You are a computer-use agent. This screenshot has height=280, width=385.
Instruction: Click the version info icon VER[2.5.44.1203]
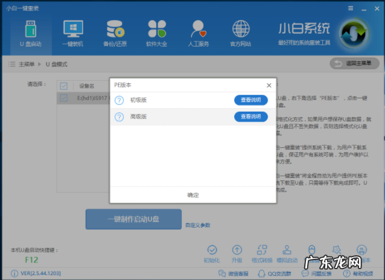coord(14,273)
